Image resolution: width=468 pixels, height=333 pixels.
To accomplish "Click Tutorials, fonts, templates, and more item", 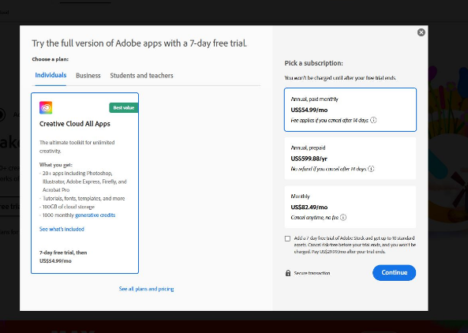I will click(x=84, y=198).
